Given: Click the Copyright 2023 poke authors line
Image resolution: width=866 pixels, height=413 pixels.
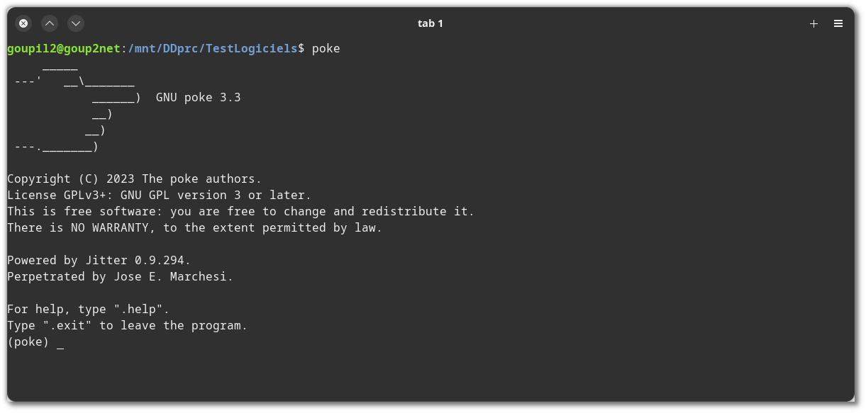Looking at the screenshot, I should [135, 179].
